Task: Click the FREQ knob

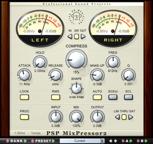Action: click(x=113, y=62)
